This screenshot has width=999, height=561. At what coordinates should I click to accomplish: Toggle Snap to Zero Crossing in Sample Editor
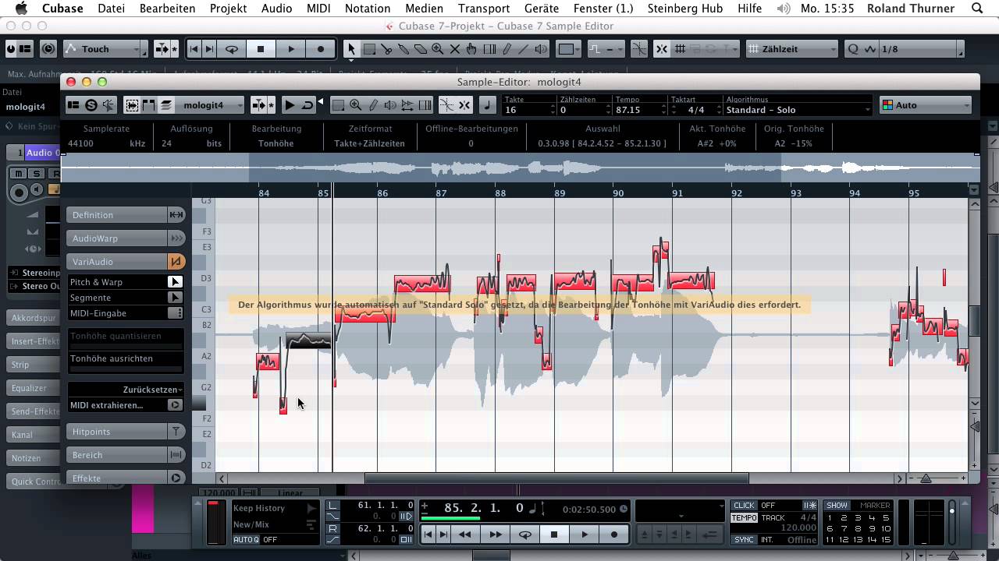coord(447,105)
